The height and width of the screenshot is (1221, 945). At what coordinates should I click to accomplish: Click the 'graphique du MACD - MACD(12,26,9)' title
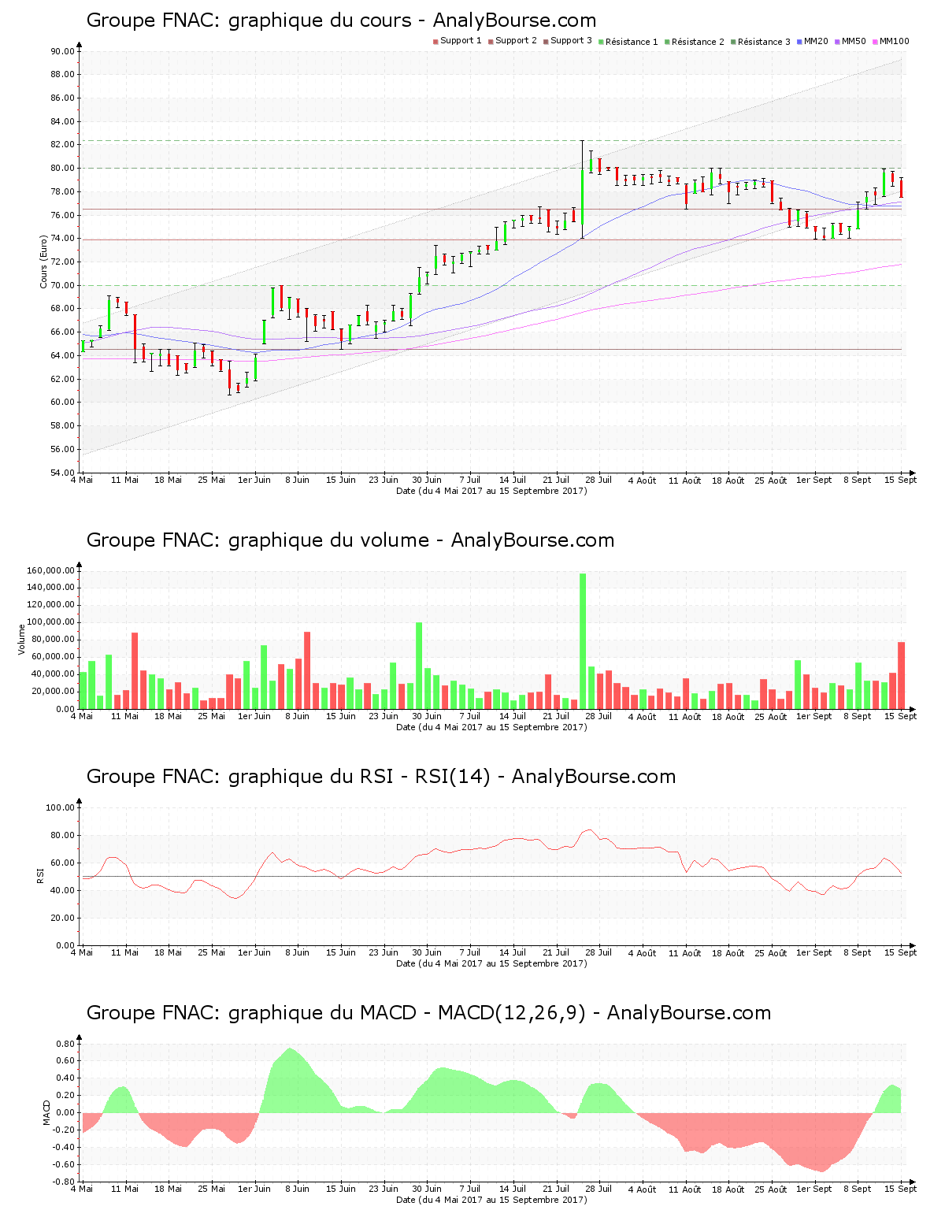[428, 1013]
